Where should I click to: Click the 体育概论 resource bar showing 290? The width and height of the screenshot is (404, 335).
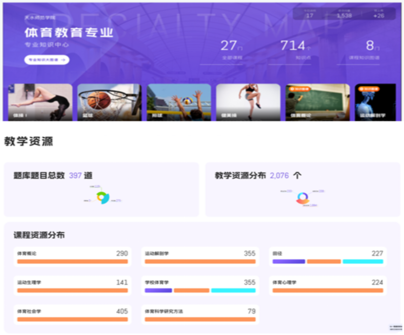coord(72,262)
